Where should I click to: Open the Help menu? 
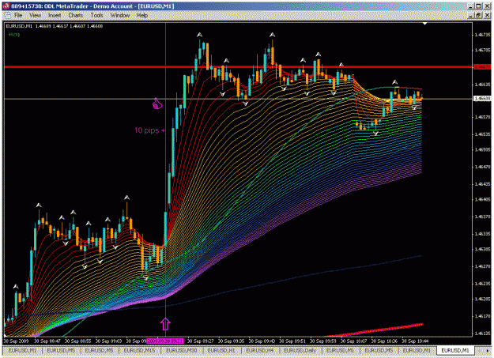tap(142, 15)
